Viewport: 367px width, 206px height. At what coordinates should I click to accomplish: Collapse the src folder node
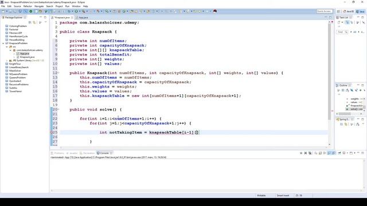[x=7, y=47]
